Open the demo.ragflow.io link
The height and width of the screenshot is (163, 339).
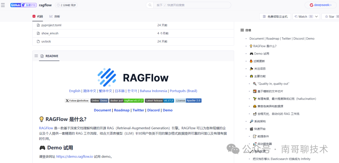[x=75, y=156]
